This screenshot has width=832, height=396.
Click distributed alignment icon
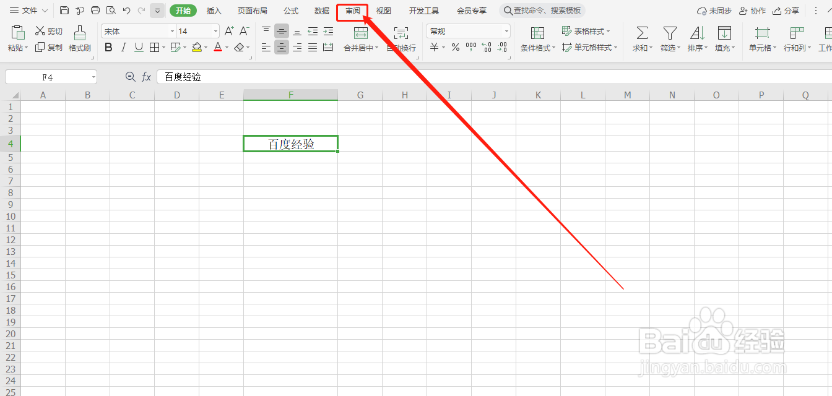pos(328,47)
